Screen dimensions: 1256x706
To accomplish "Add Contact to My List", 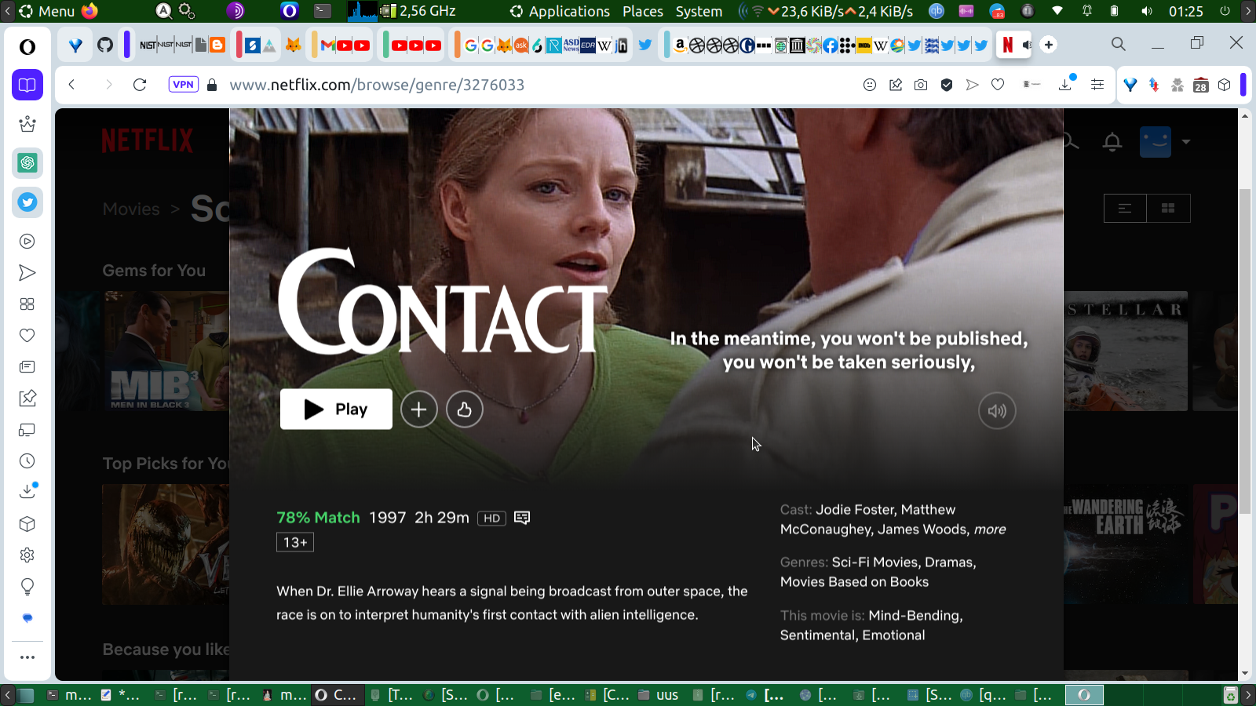I will coord(419,409).
